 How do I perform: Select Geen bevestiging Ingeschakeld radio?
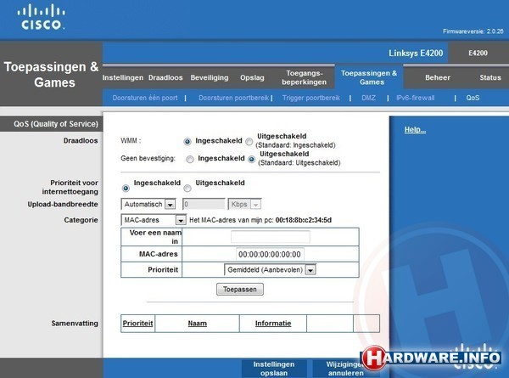tap(190, 159)
